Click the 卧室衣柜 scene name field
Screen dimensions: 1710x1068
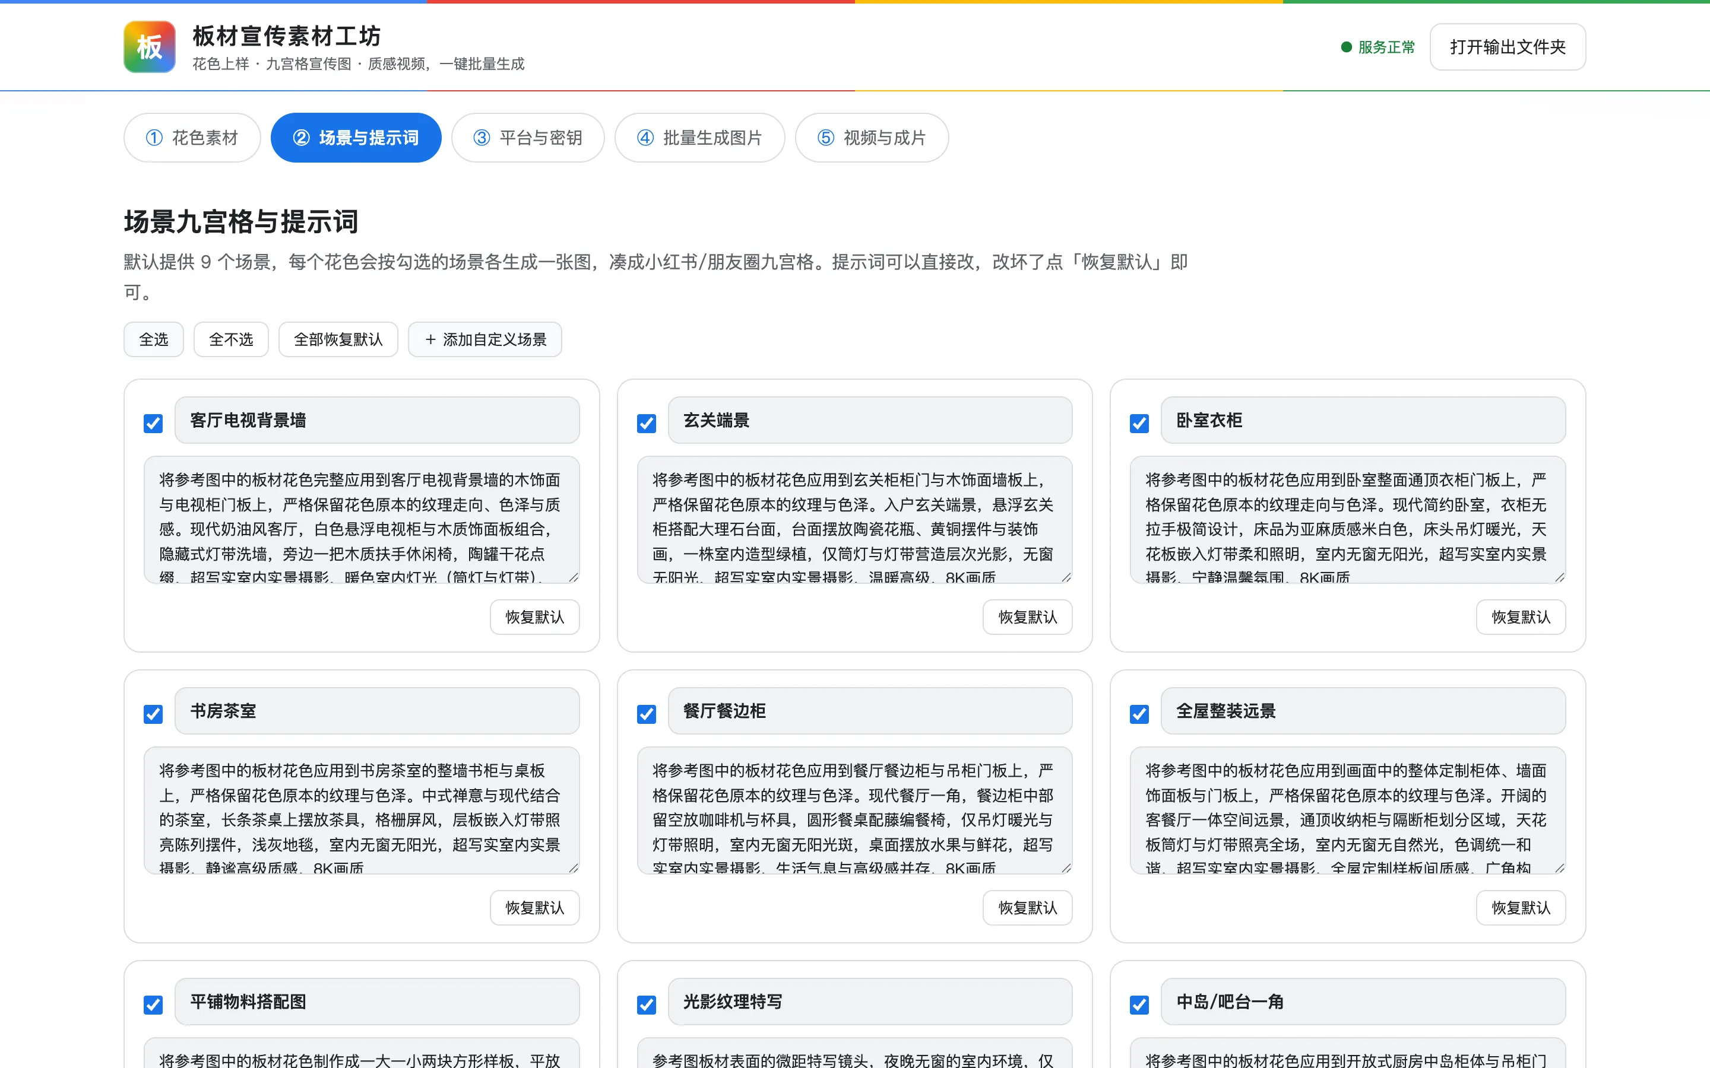[x=1363, y=420]
